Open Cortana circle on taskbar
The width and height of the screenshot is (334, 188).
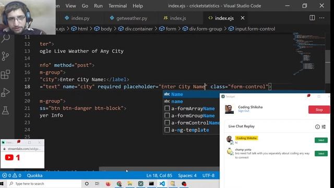coord(87,183)
